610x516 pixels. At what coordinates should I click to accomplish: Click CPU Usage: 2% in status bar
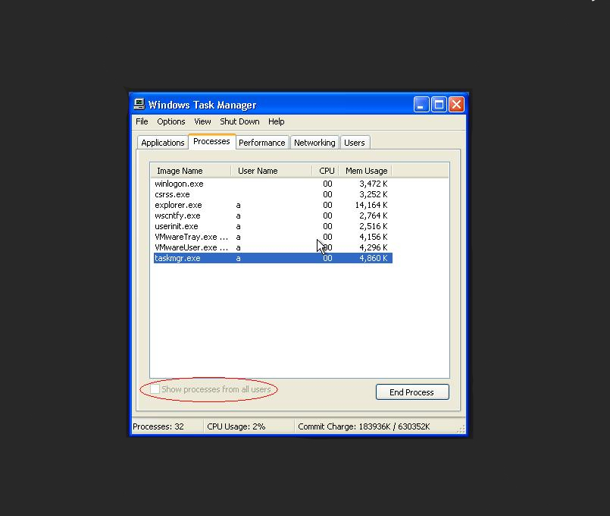tap(236, 426)
